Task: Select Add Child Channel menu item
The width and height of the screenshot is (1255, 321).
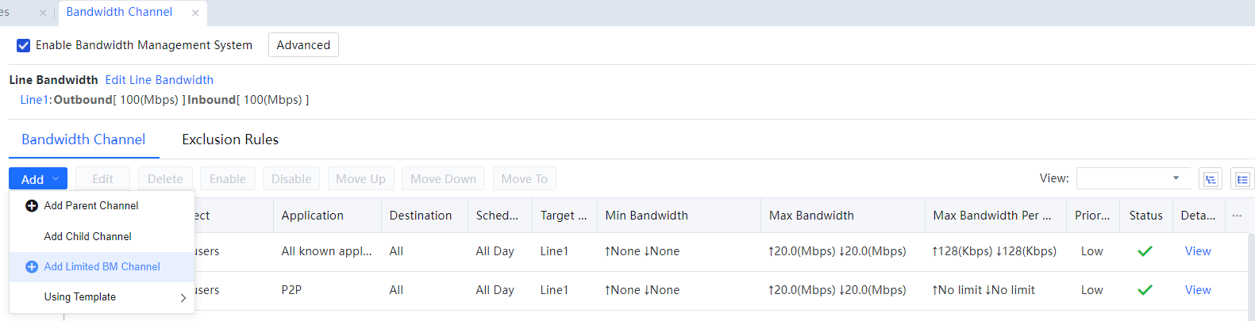Action: [x=88, y=236]
